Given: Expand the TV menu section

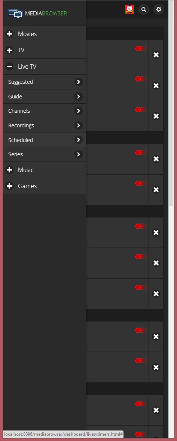Looking at the screenshot, I should click(x=44, y=50).
